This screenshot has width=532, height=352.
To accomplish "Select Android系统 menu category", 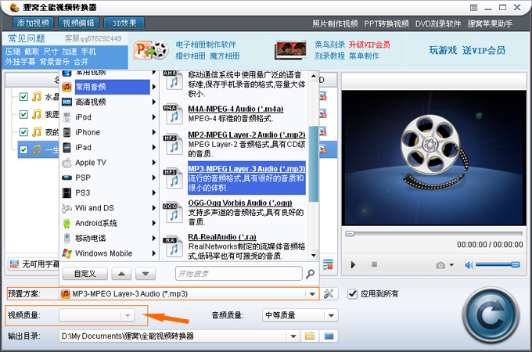I will [x=108, y=223].
